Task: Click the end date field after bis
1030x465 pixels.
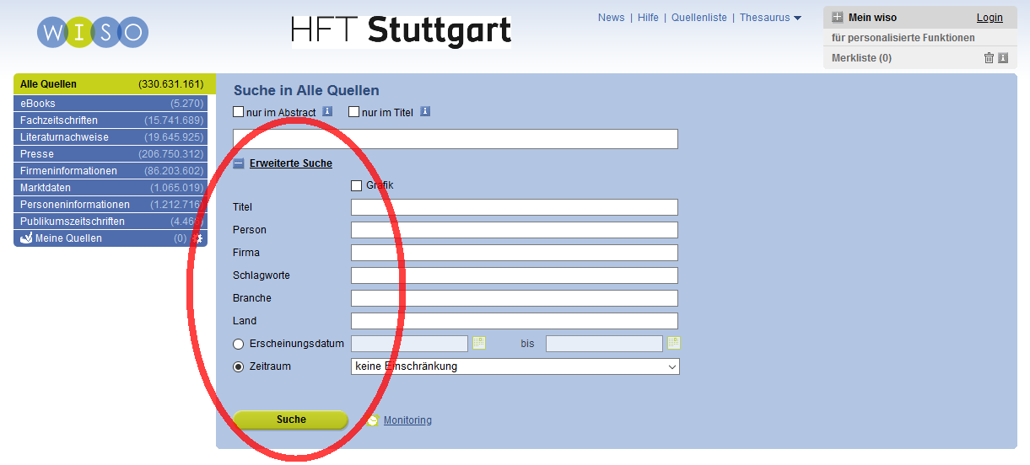Action: click(604, 344)
